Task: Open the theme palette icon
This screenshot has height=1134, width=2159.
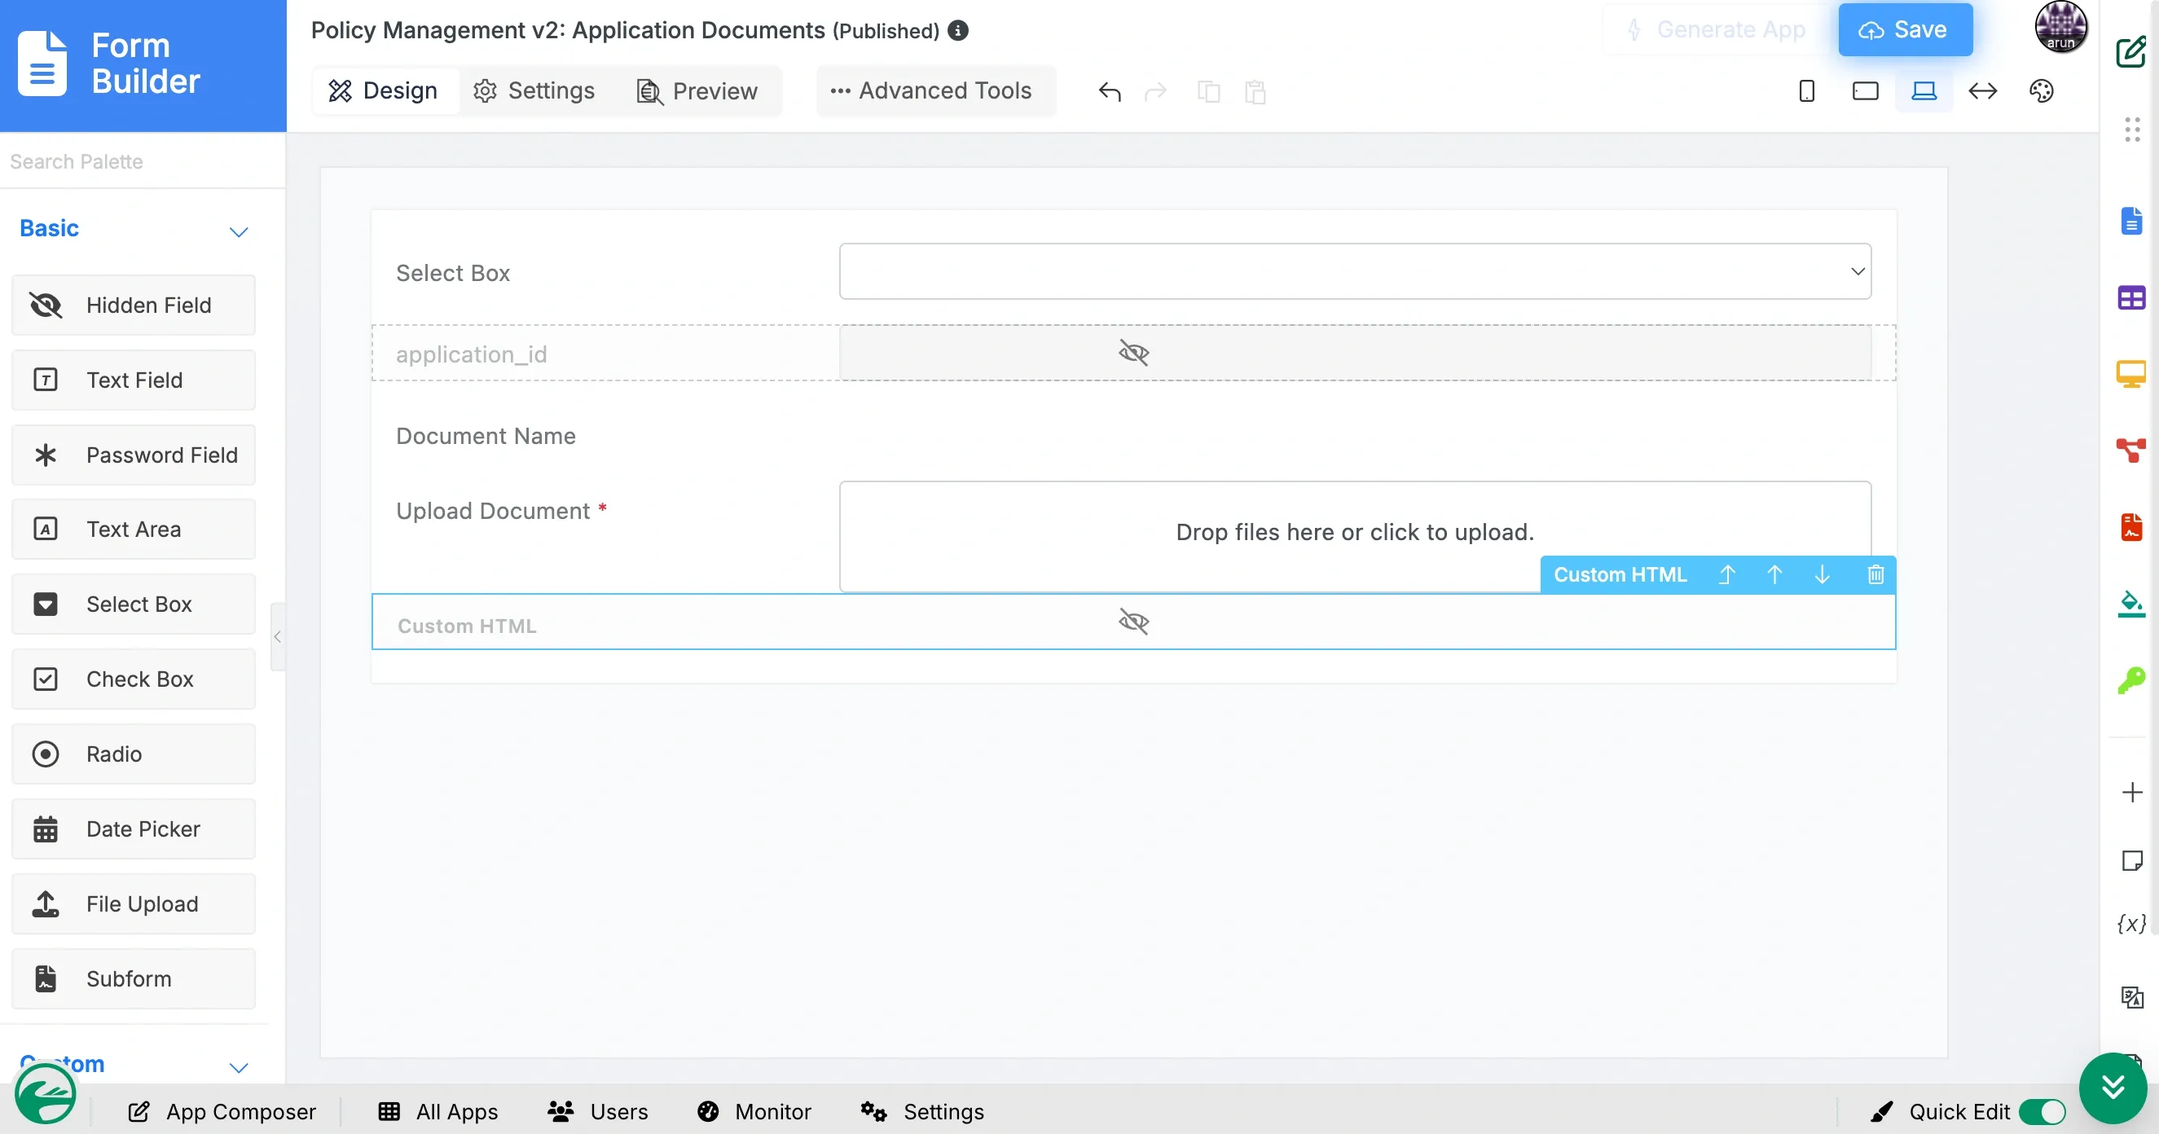Action: pos(2041,91)
